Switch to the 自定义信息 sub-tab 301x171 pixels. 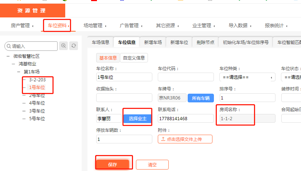[x=134, y=58]
